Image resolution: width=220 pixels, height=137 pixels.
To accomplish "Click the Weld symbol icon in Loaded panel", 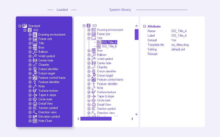I will point(35,56).
